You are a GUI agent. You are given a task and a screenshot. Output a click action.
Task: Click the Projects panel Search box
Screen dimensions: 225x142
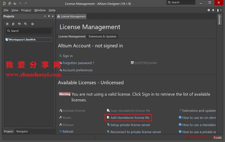29,31
